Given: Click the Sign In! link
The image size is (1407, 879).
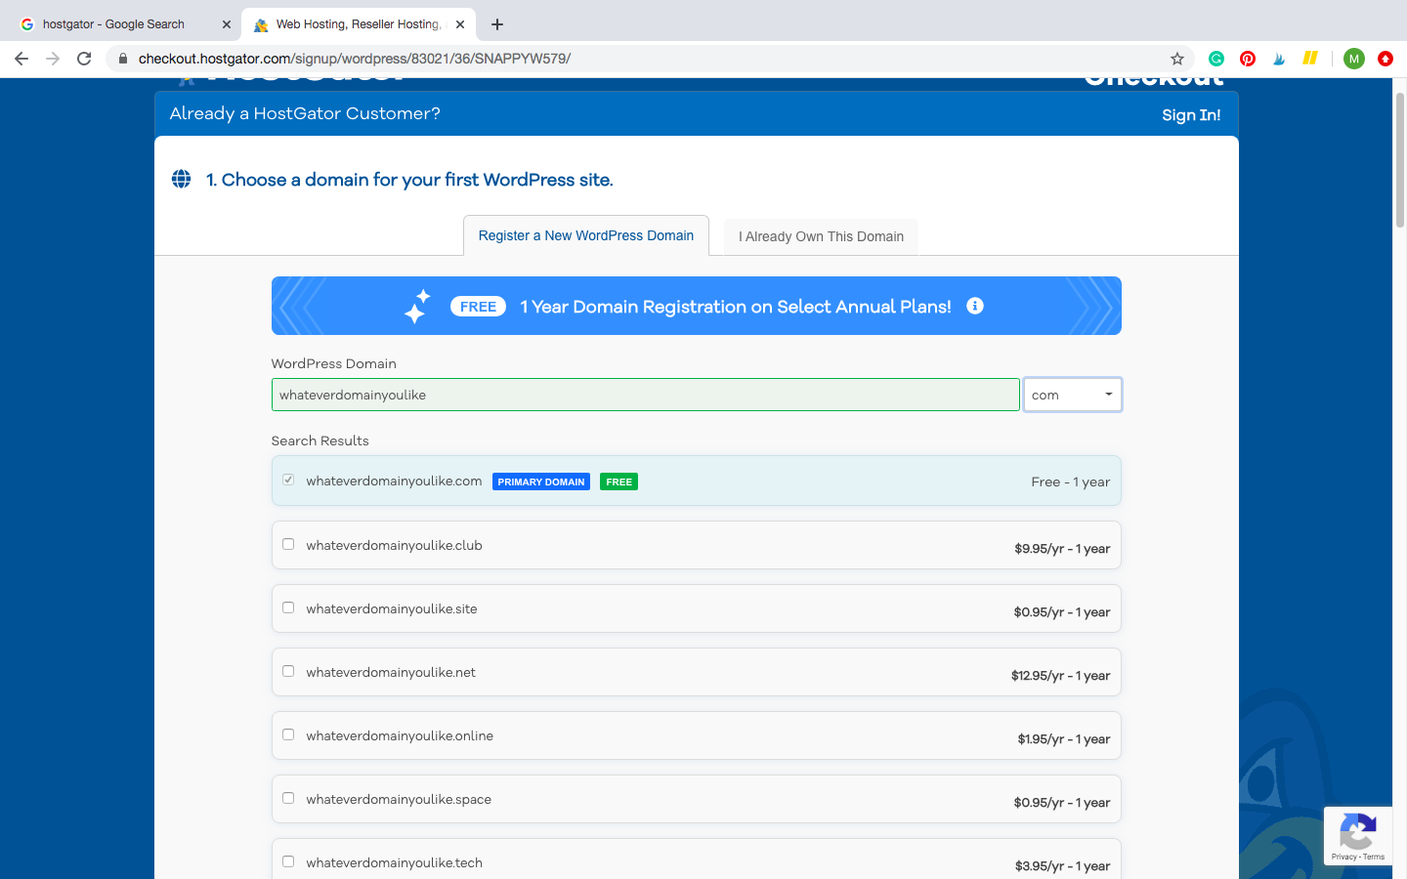Looking at the screenshot, I should [1190, 115].
